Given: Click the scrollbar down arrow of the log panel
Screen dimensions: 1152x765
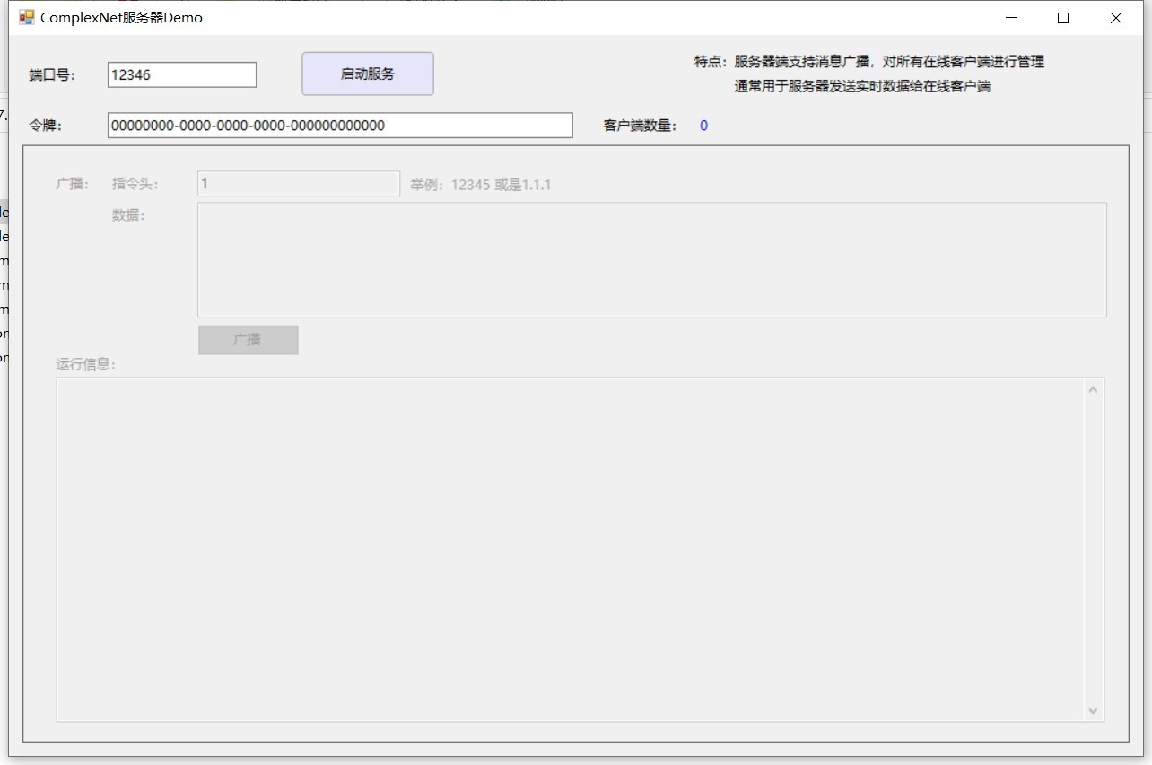Looking at the screenshot, I should (1093, 709).
